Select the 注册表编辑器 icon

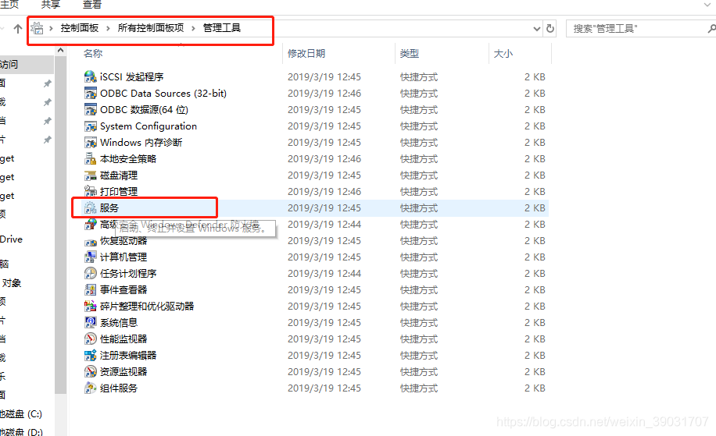pyautogui.click(x=91, y=356)
